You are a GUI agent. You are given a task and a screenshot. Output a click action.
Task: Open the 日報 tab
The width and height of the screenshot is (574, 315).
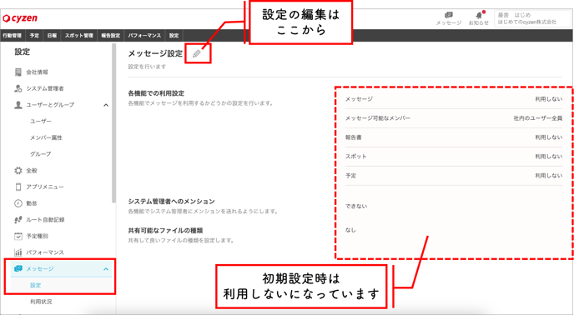(52, 36)
